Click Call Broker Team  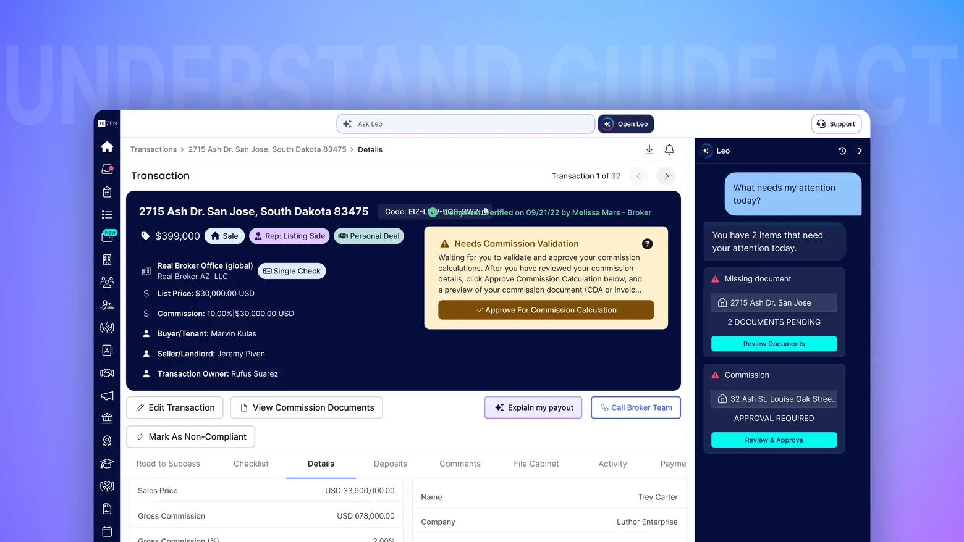636,407
